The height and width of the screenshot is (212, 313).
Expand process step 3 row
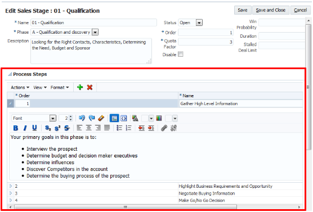click(x=11, y=193)
